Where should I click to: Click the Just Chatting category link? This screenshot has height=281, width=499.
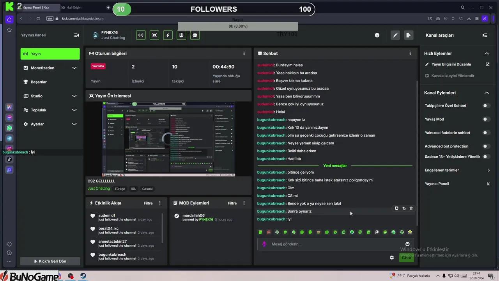pos(99,189)
